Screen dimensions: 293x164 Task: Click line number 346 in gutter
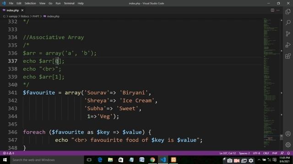[12, 132]
